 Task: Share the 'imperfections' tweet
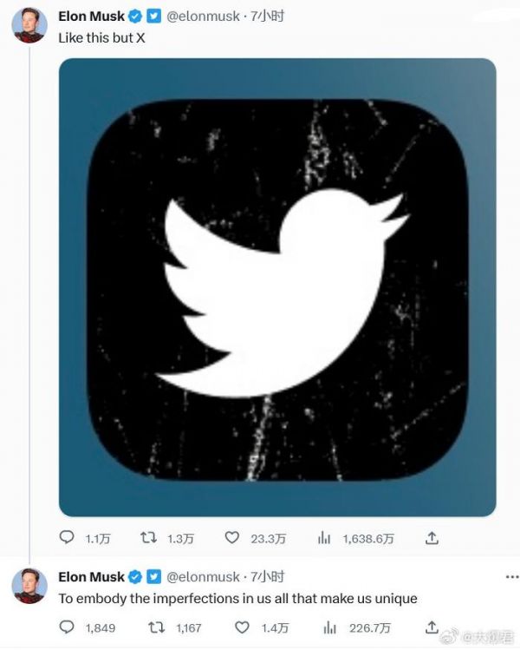pyautogui.click(x=432, y=627)
